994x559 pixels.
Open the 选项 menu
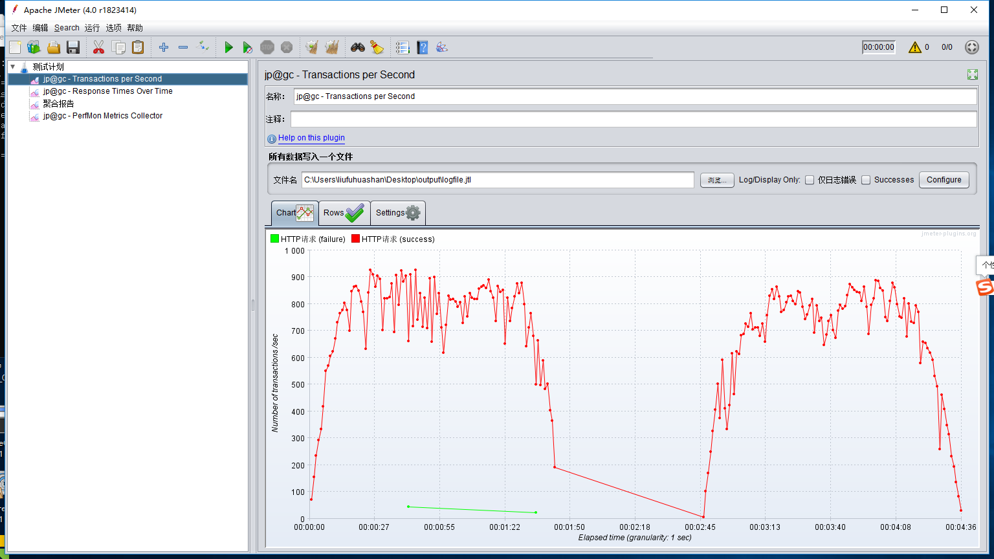coord(114,28)
